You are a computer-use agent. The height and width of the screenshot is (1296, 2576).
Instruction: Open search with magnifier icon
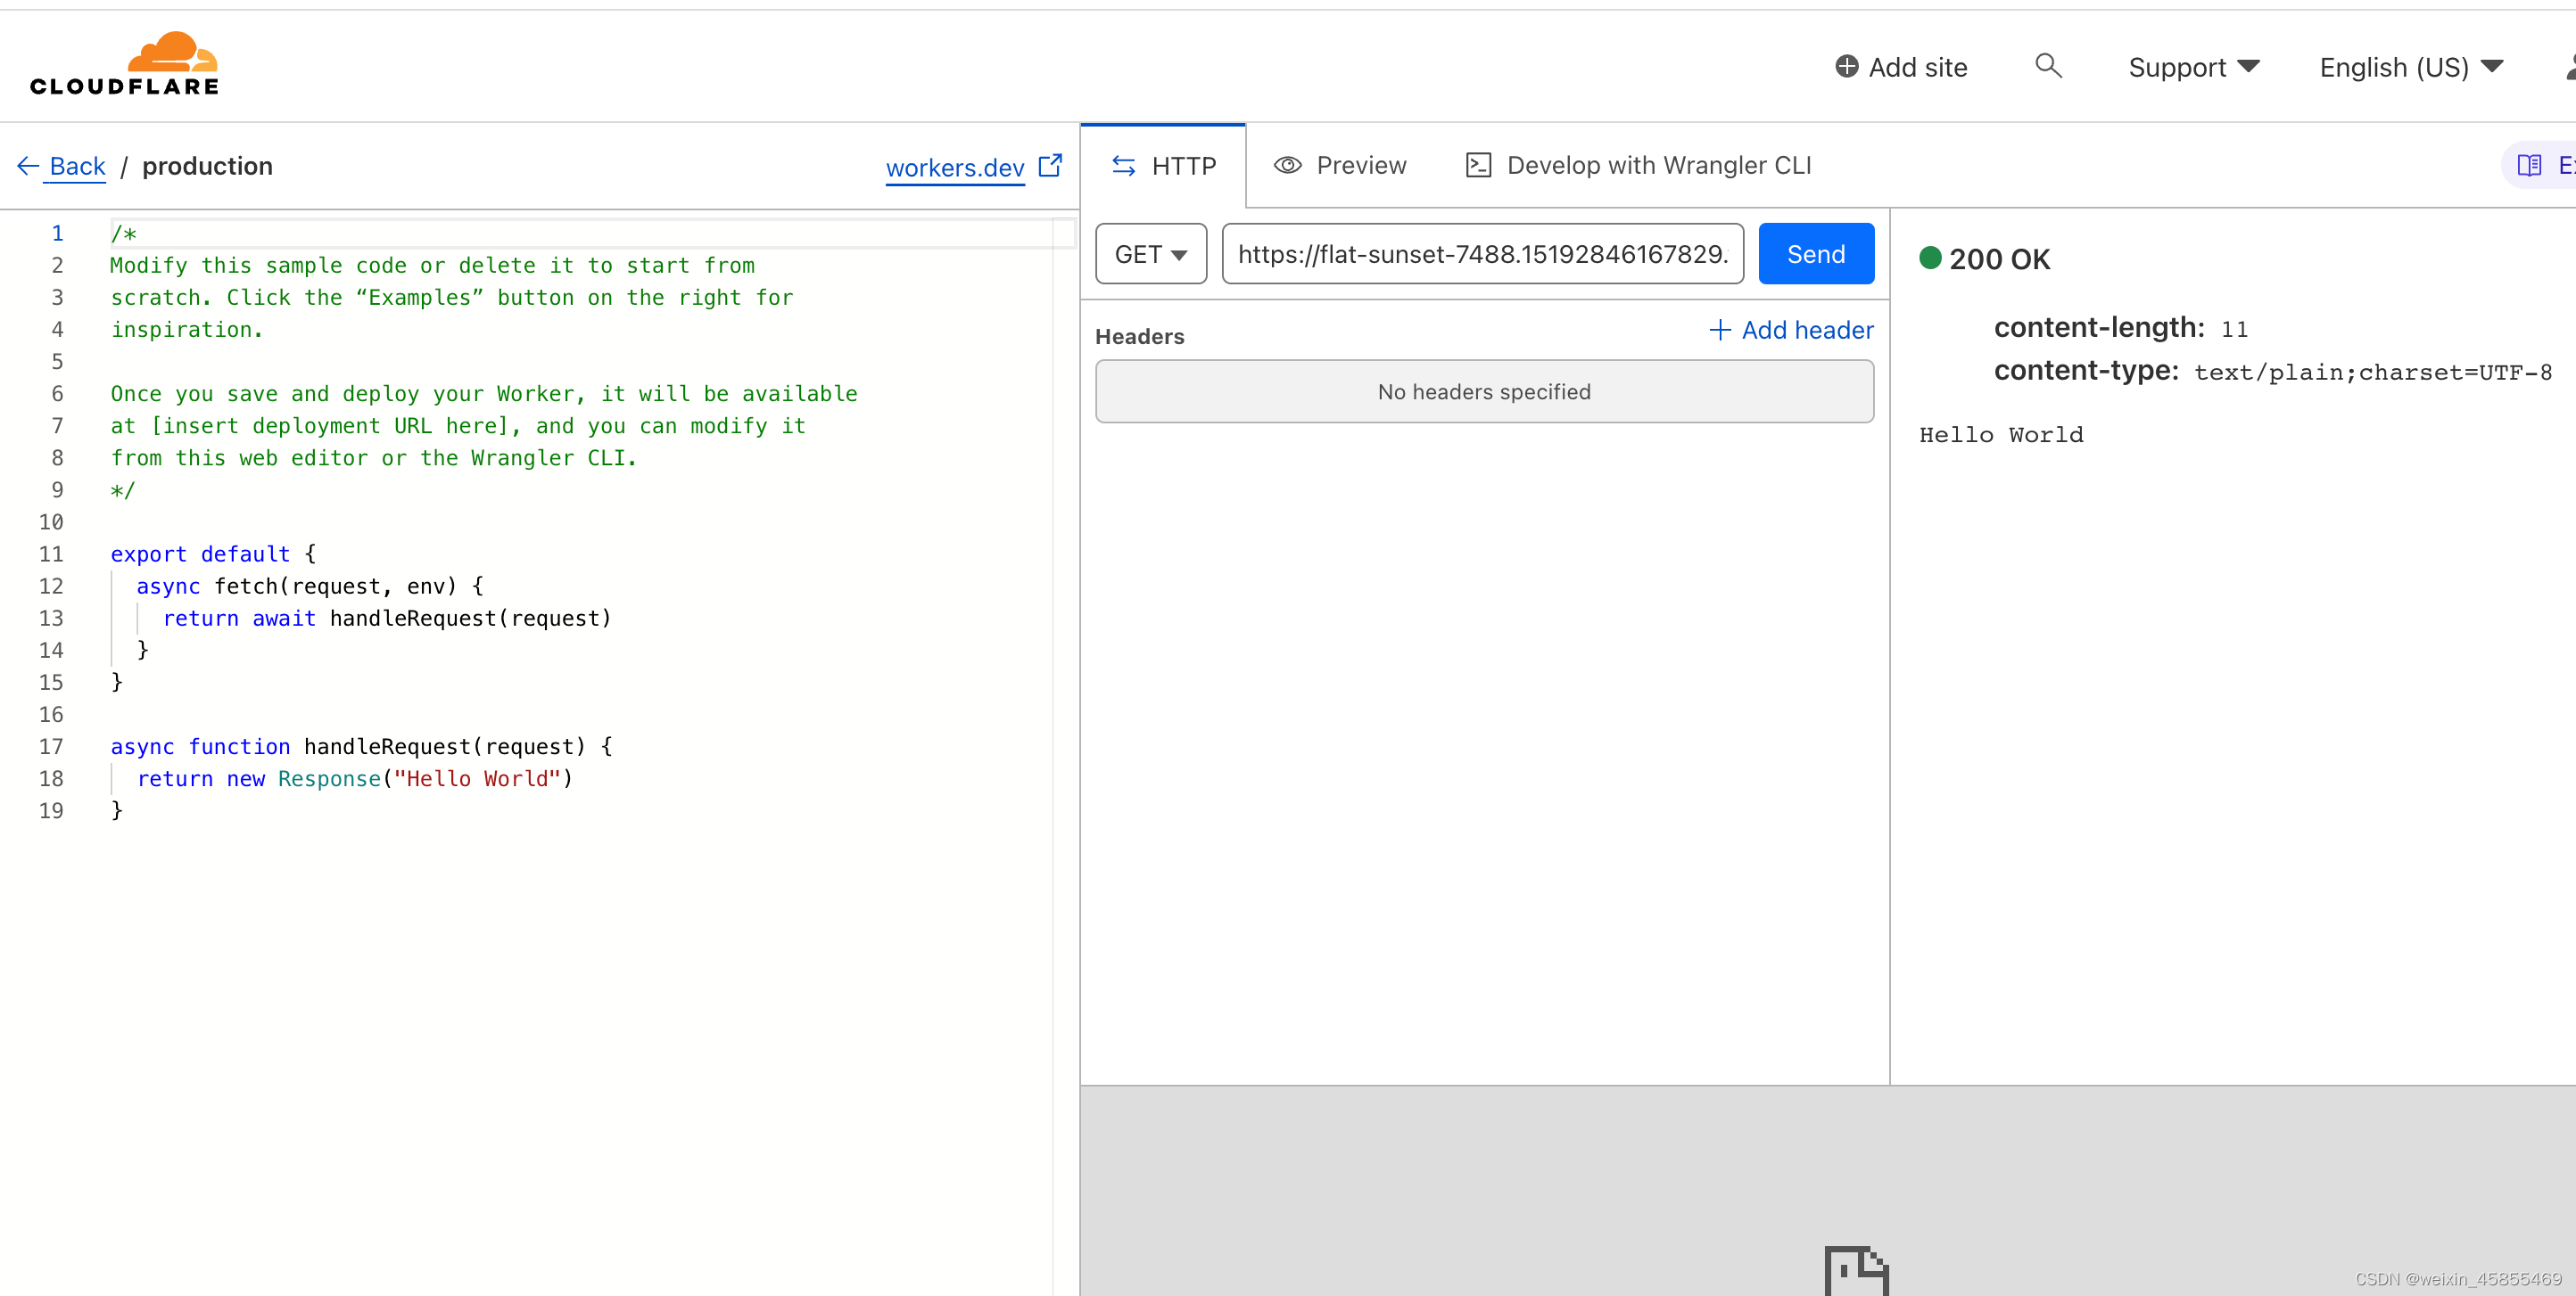pos(2048,66)
